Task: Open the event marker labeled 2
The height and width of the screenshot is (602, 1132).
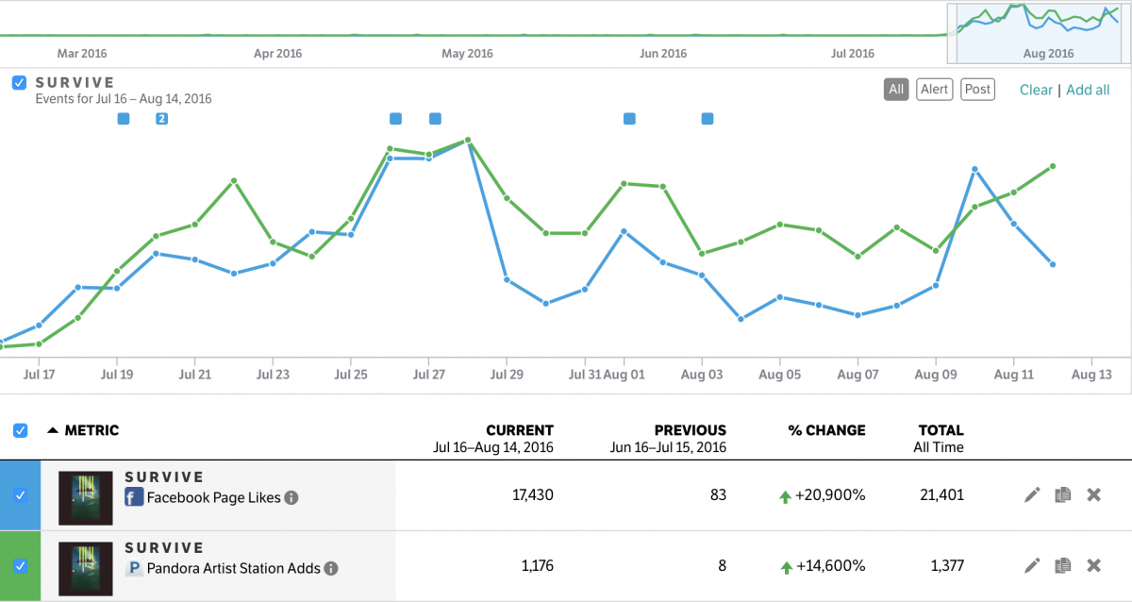Action: coord(162,118)
